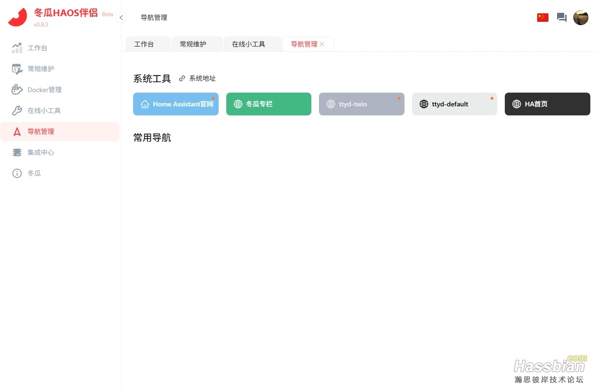Viewport: 597px width, 388px height.
Task: Click the orange dot on ttyd-default card
Action: (x=492, y=98)
